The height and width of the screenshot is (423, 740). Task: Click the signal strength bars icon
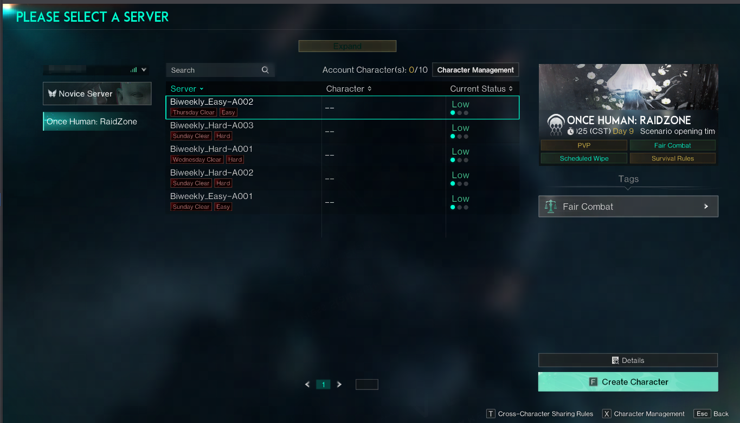133,70
